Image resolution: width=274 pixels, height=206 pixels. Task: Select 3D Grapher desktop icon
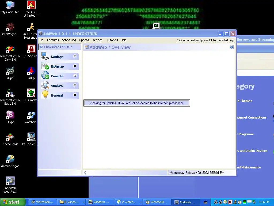pos(31,95)
